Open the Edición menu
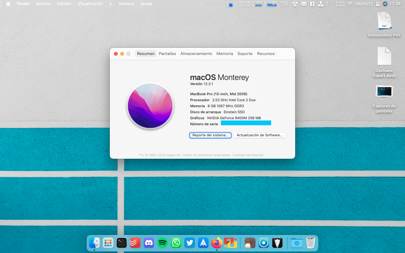 pyautogui.click(x=64, y=4)
